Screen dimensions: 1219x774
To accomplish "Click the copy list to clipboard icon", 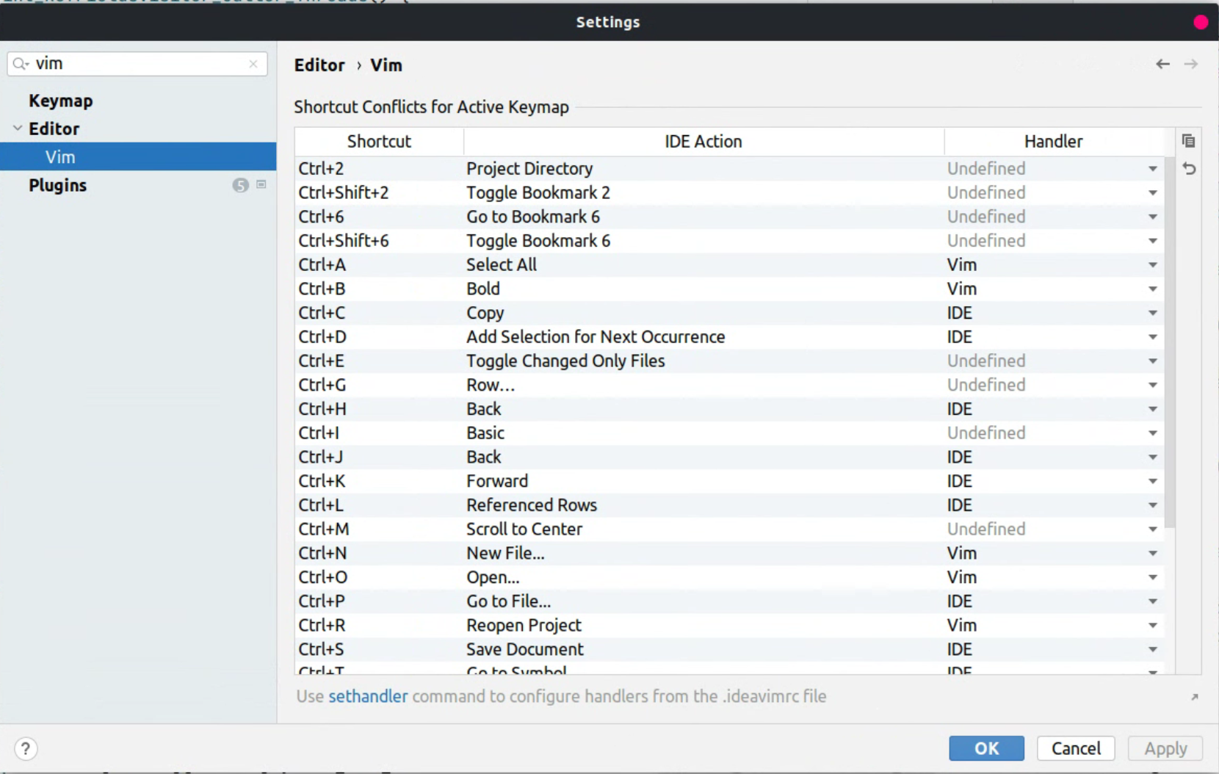I will coord(1189,140).
